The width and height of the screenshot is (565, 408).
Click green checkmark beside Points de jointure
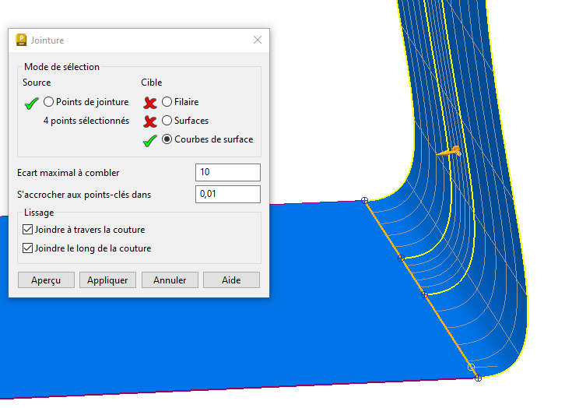click(32, 102)
